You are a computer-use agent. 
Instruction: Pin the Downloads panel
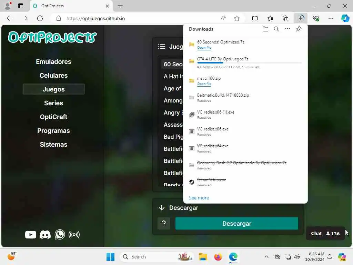pos(299,29)
